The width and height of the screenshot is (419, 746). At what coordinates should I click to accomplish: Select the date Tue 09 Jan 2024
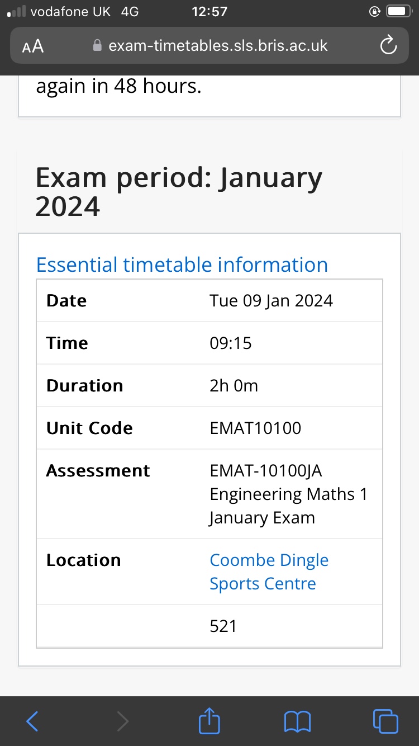(x=271, y=301)
